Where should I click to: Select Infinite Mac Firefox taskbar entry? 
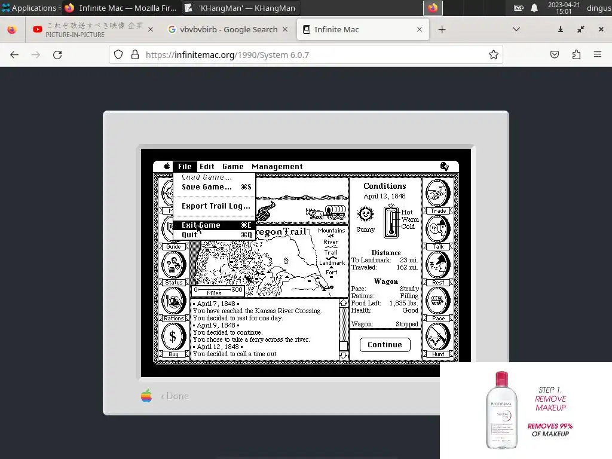(x=121, y=8)
